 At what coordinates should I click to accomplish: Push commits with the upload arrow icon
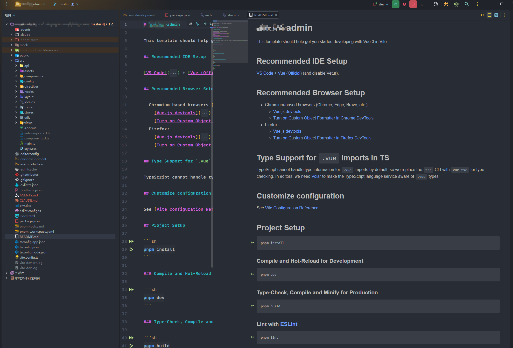tap(73, 4)
